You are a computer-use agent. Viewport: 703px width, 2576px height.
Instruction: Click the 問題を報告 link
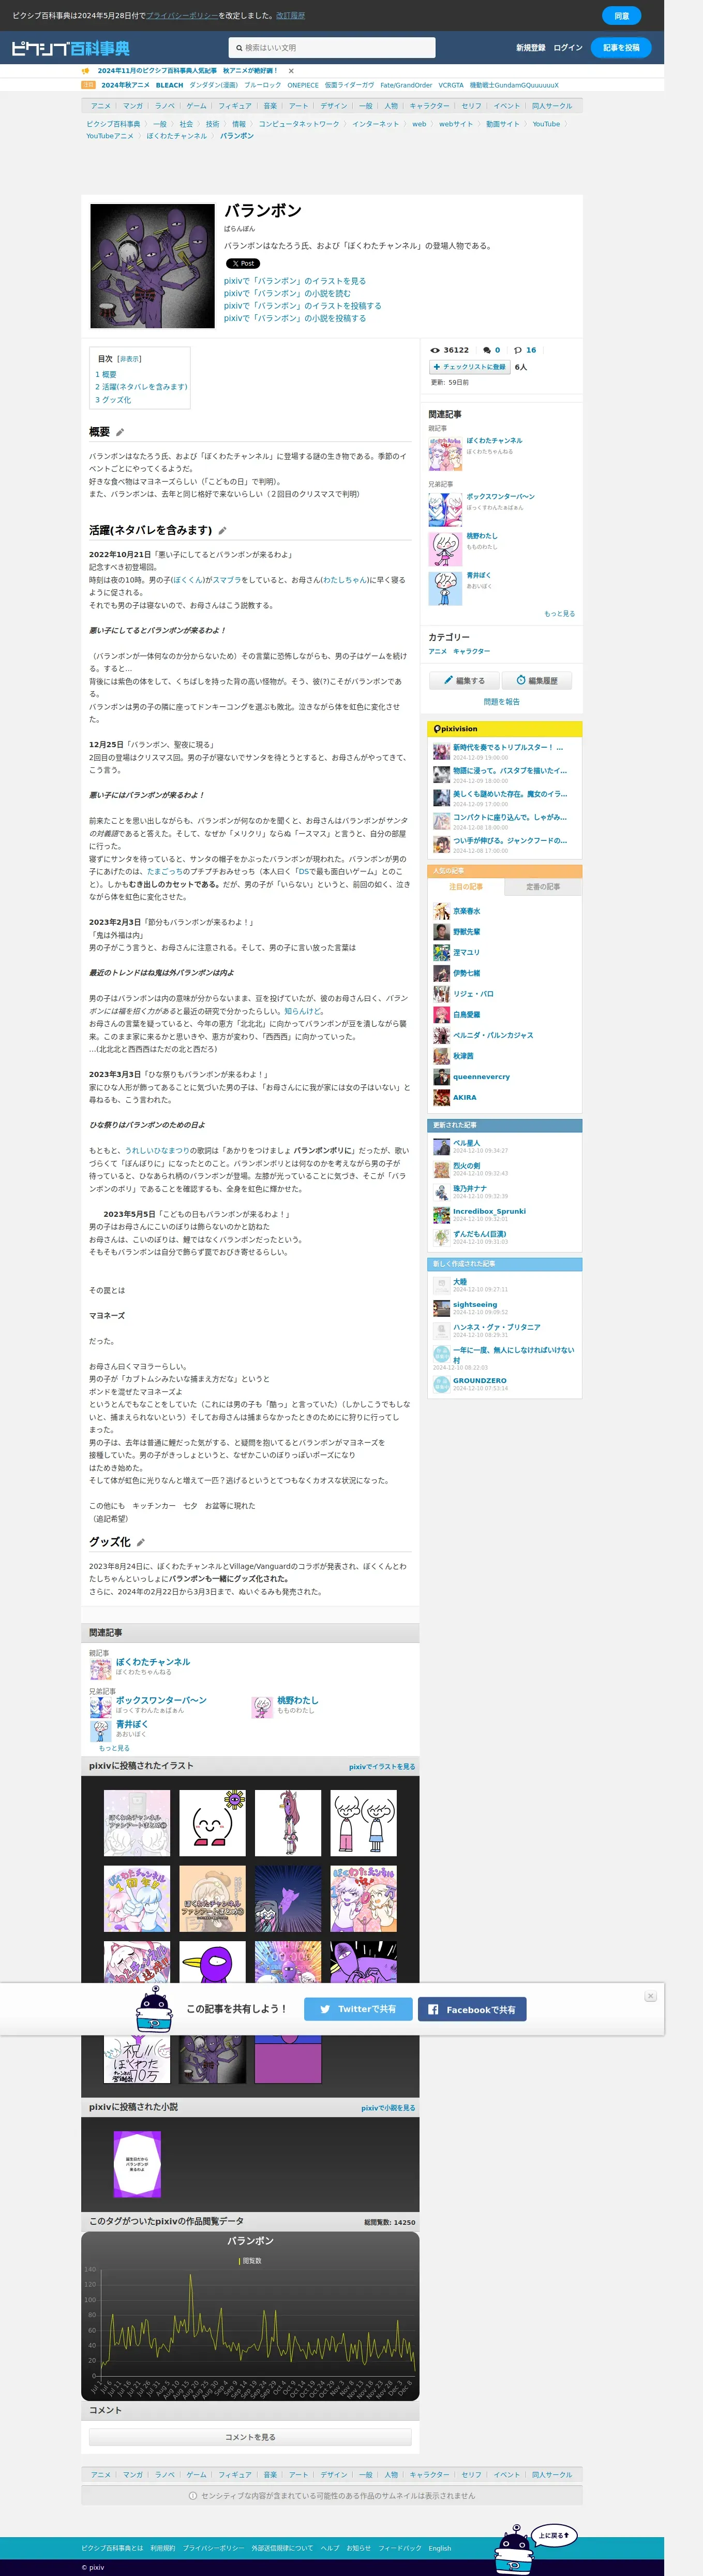coord(501,702)
